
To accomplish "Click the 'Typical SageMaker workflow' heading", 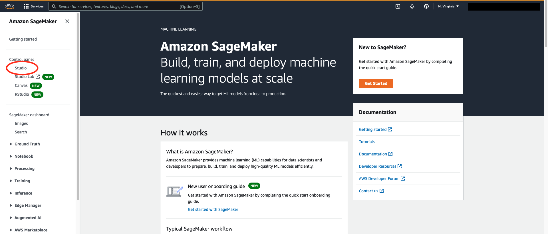I will 199,229.
